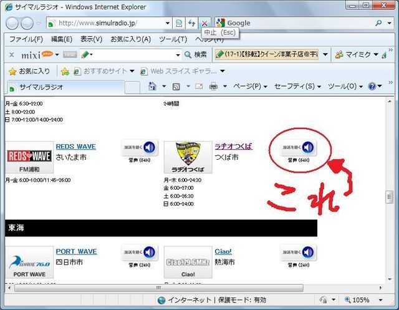Open the REDS WAVE station link
Screen dimensions: 399x310
click(x=75, y=147)
